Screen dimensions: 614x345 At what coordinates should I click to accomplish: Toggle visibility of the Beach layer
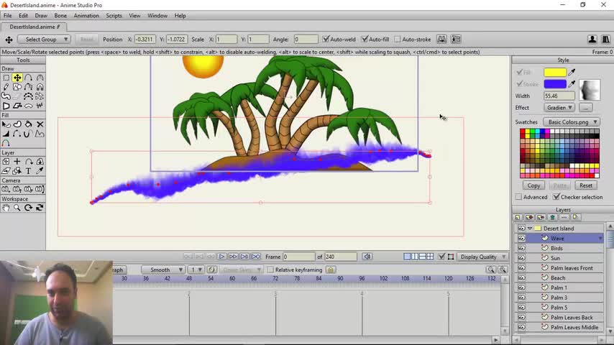521,277
